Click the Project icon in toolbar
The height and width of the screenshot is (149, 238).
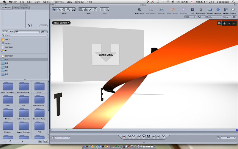tap(226, 10)
